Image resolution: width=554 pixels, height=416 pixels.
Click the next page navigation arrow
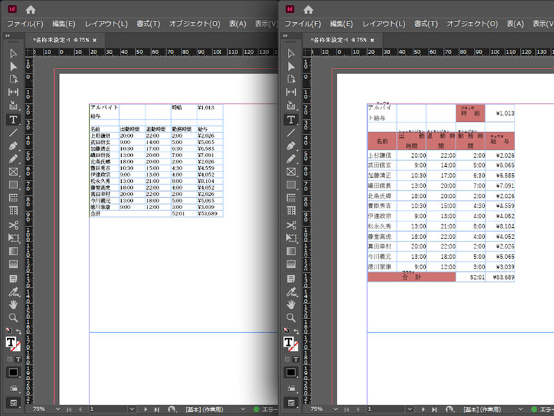point(145,408)
